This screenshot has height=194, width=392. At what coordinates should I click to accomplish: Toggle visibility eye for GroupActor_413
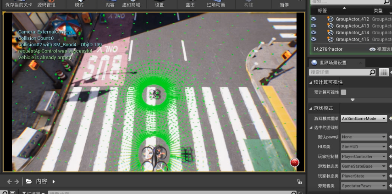[x=314, y=26]
